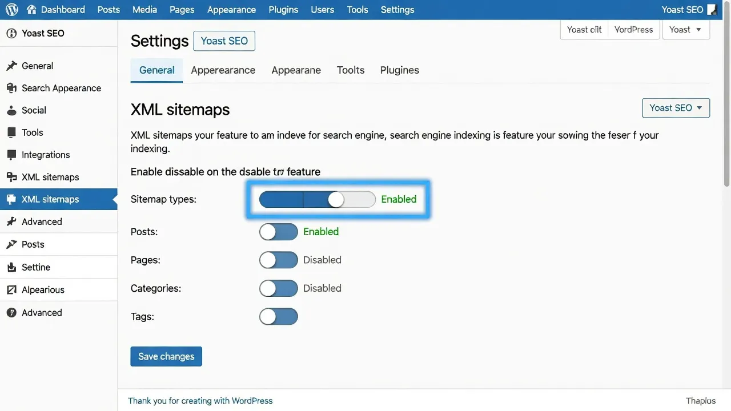The image size is (731, 411).
Task: Open Media in the admin bar
Action: point(144,10)
